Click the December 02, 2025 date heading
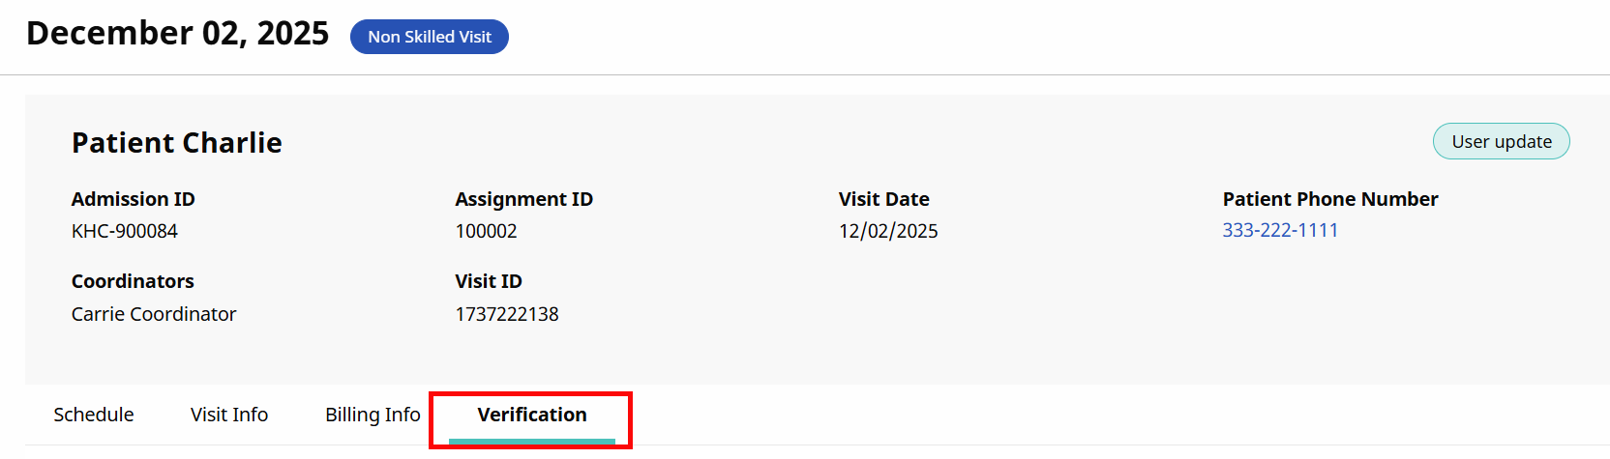This screenshot has height=459, width=1610. [178, 33]
